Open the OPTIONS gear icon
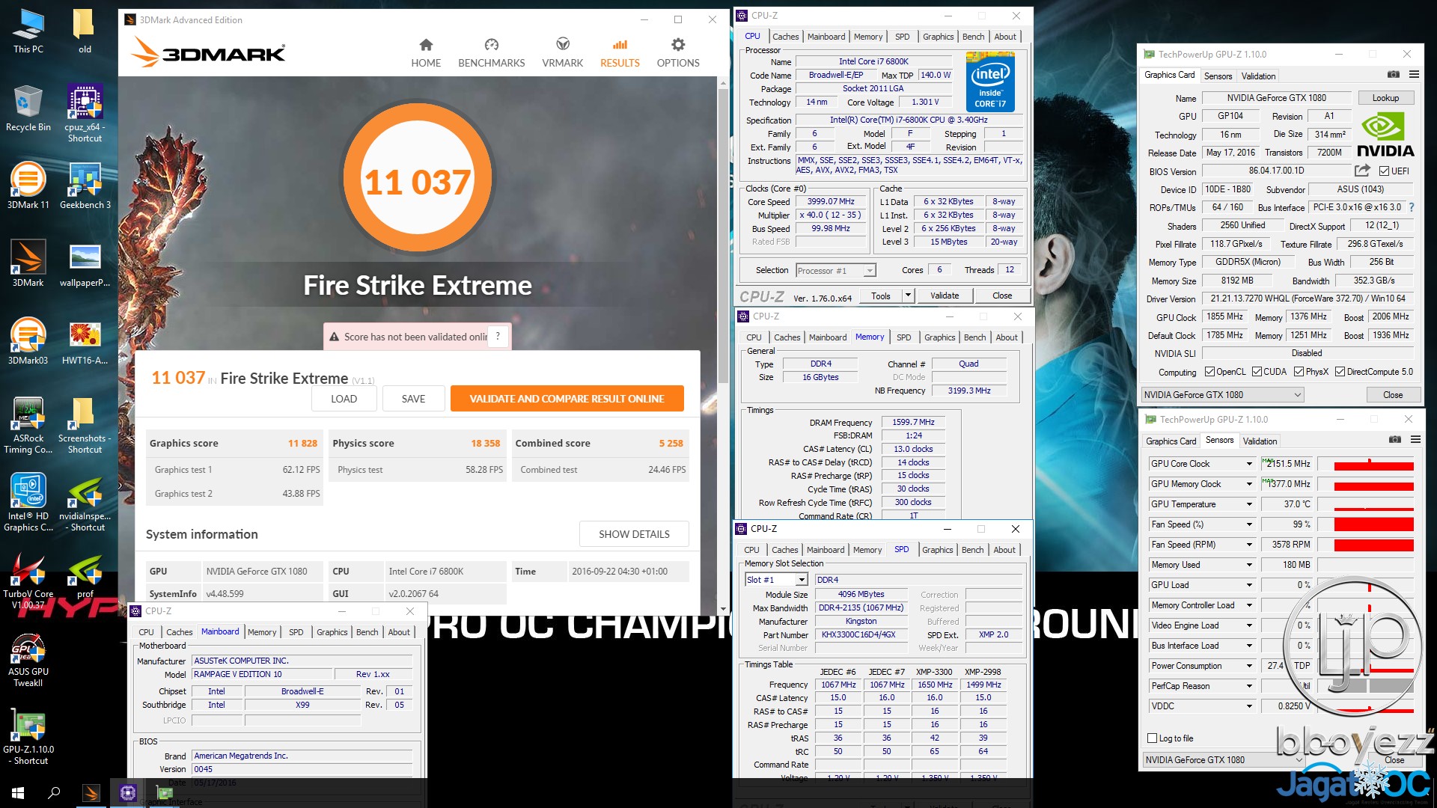Screen dimensions: 1437x808 [x=678, y=45]
